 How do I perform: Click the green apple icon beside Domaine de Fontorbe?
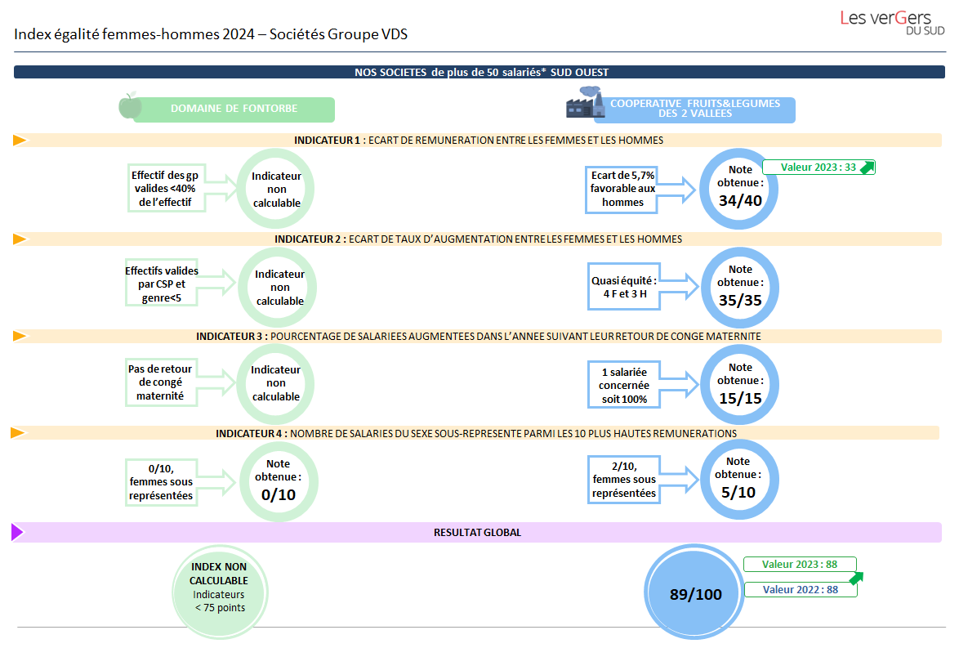130,105
